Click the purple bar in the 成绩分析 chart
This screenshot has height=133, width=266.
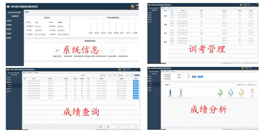tap(181, 92)
